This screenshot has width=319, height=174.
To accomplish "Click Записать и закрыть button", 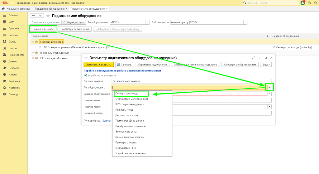I will (98, 65).
